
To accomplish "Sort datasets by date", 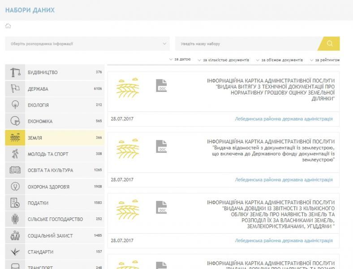I will (x=181, y=60).
